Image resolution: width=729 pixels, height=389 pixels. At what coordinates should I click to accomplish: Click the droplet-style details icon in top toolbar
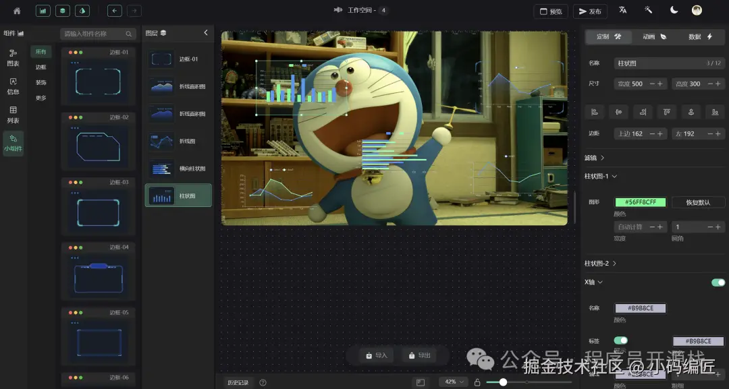pyautogui.click(x=82, y=11)
